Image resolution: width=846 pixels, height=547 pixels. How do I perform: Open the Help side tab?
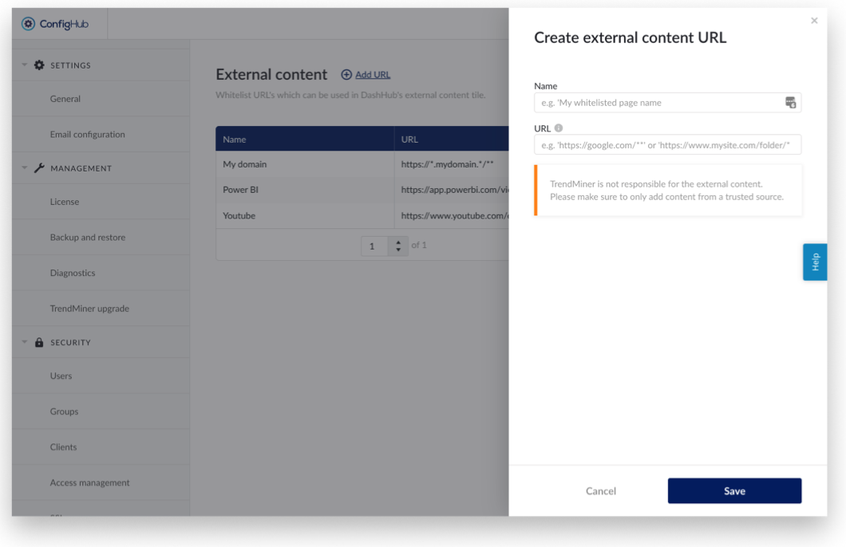click(x=815, y=262)
